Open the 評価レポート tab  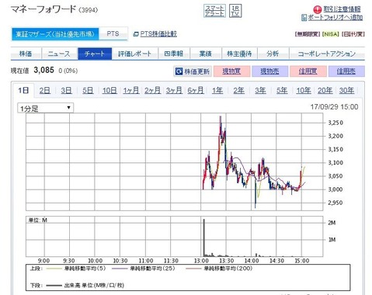(134, 54)
